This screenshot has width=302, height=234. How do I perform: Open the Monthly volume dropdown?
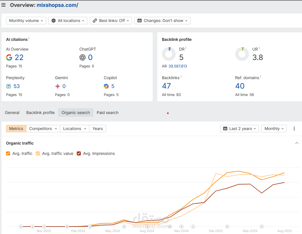coord(26,21)
